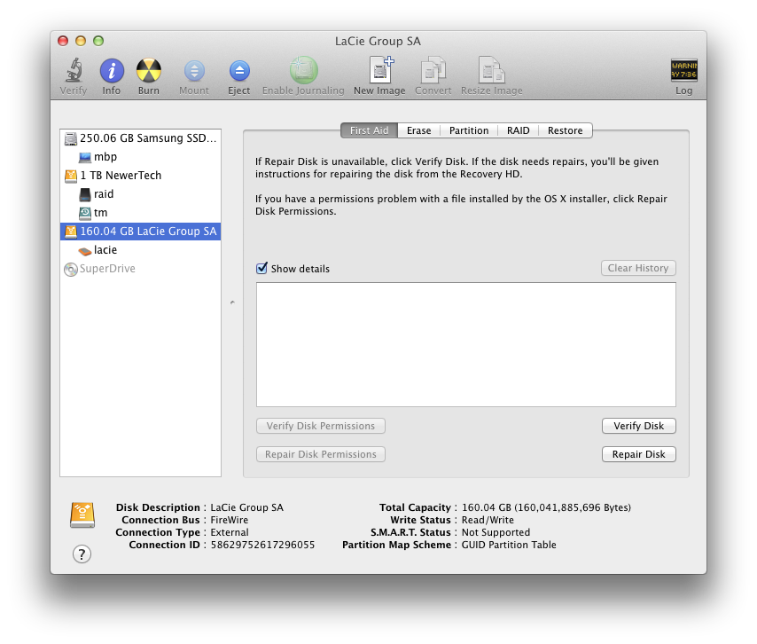Select the raid volume
757x644 pixels.
140,194
